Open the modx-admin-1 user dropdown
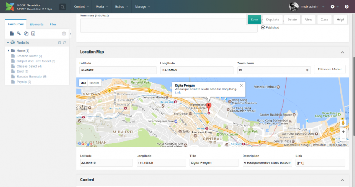This screenshot has width=355, height=187. 312,7
